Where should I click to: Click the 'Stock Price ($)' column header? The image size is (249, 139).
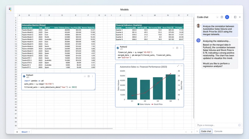coord(168,28)
